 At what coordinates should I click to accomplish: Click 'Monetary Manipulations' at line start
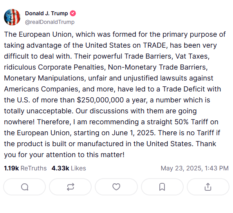tap(44, 78)
